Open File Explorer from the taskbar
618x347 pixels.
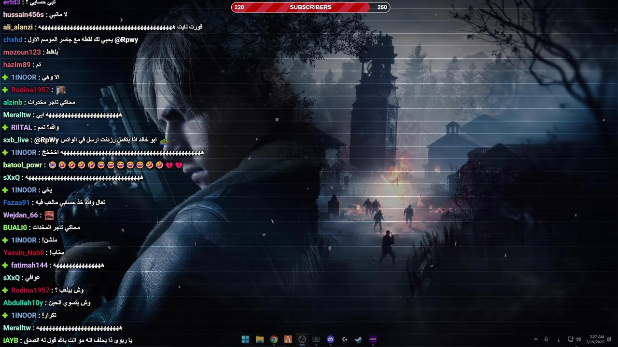point(259,339)
